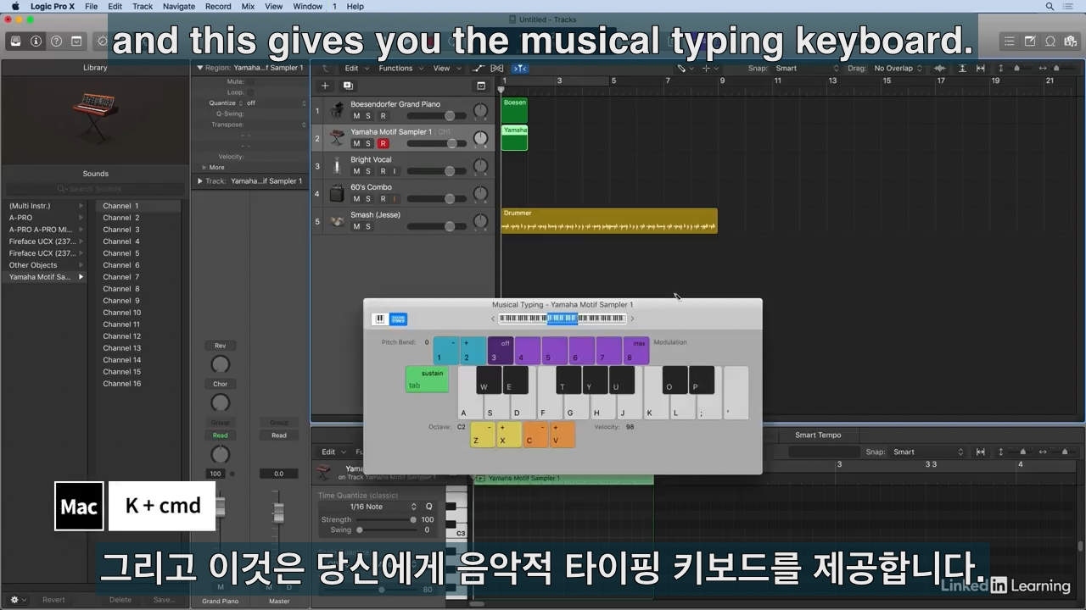Open the left-click tool pointer menu
This screenshot has width=1086, height=610.
tap(685, 68)
